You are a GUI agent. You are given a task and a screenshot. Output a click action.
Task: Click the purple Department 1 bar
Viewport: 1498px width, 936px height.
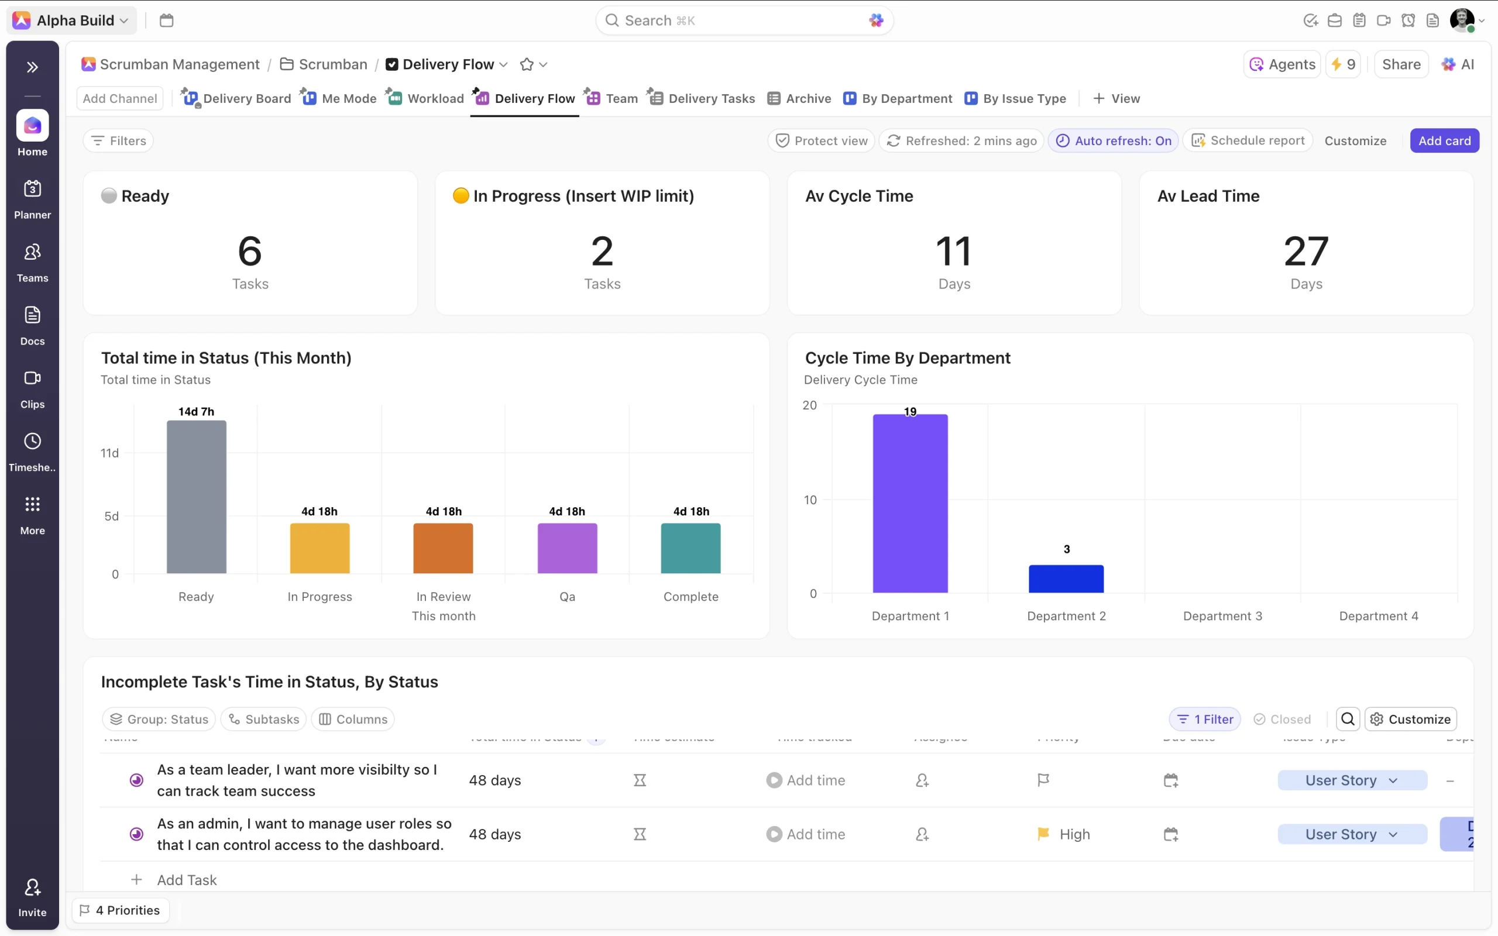pyautogui.click(x=910, y=503)
